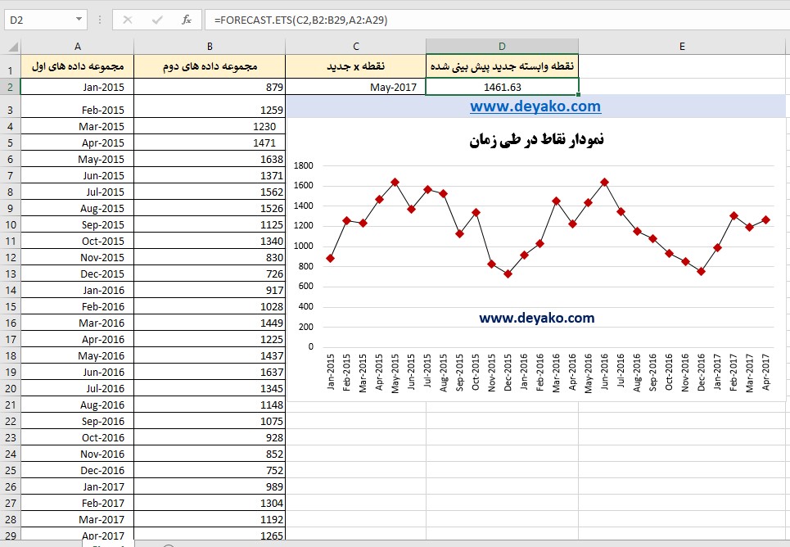The image size is (790, 547).
Task: Click the Dec-2015 low data marker on chart
Action: (x=508, y=273)
